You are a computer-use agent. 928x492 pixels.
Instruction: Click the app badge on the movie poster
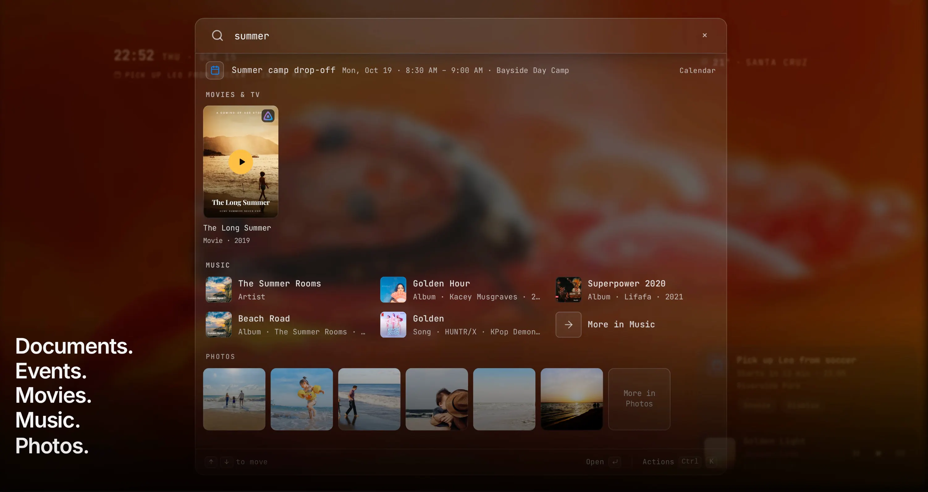(x=268, y=116)
